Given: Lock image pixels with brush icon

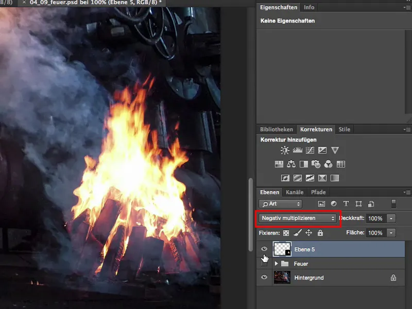Looking at the screenshot, I should (298, 233).
